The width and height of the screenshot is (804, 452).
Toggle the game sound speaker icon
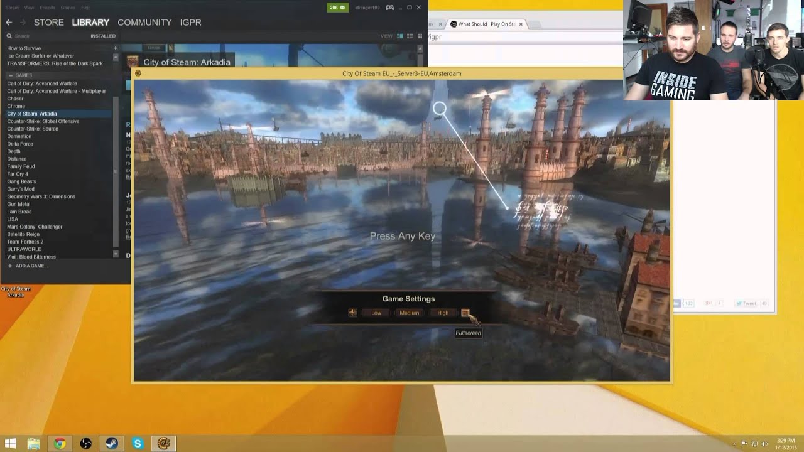(x=352, y=313)
